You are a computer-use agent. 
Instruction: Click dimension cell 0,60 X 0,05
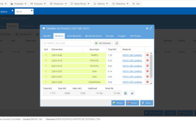[x=66, y=82]
